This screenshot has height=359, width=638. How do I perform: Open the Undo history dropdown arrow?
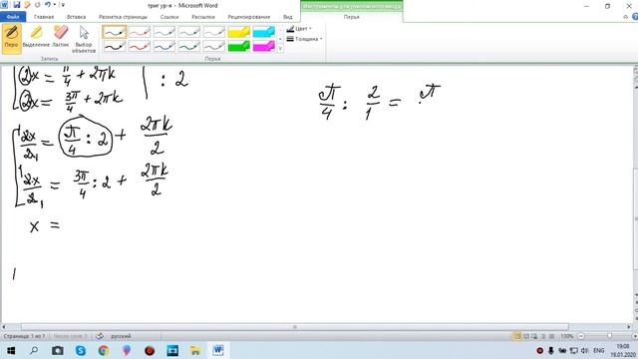[x=55, y=5]
